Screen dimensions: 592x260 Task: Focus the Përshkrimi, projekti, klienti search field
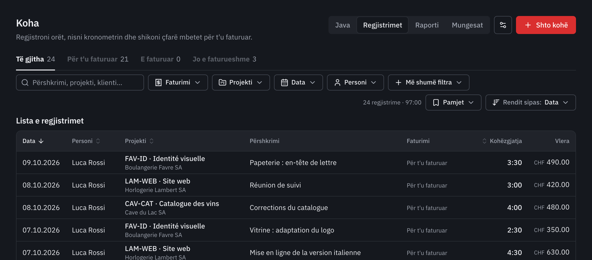[80, 82]
